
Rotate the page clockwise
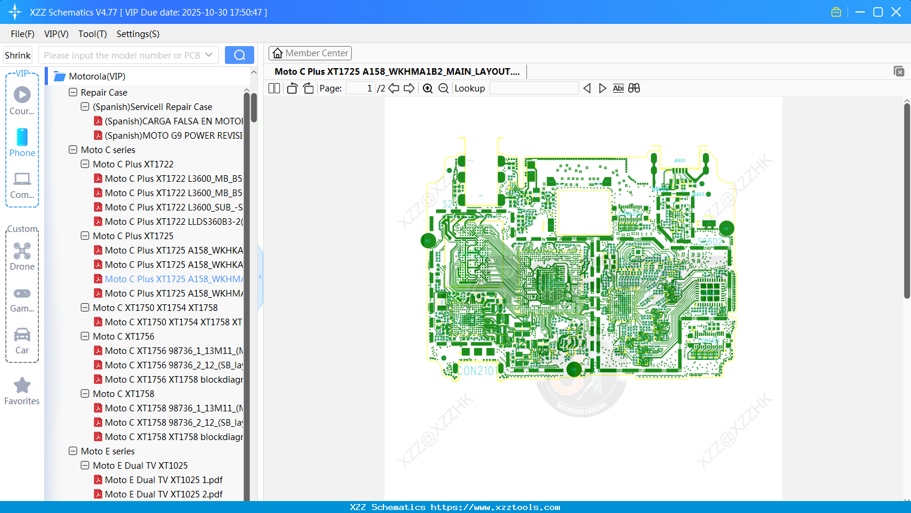tap(308, 88)
